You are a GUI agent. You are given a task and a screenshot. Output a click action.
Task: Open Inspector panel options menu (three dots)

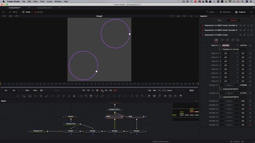252,16
